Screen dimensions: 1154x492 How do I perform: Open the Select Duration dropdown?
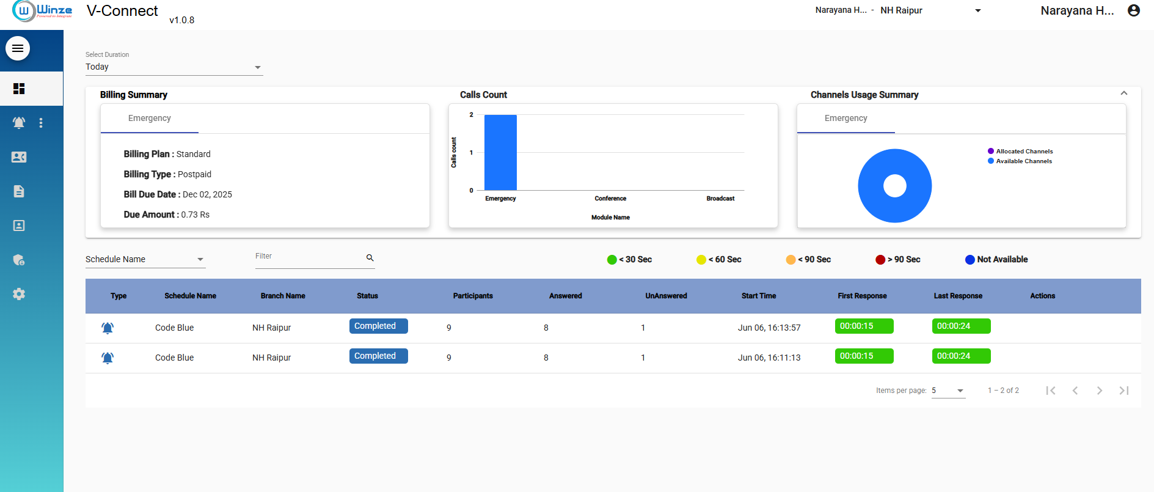(173, 67)
